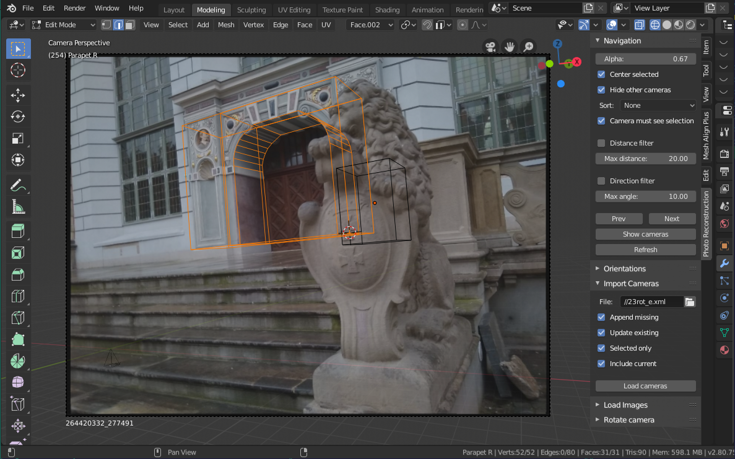Click the Extrude Region tool
The image size is (735, 459).
(18, 231)
